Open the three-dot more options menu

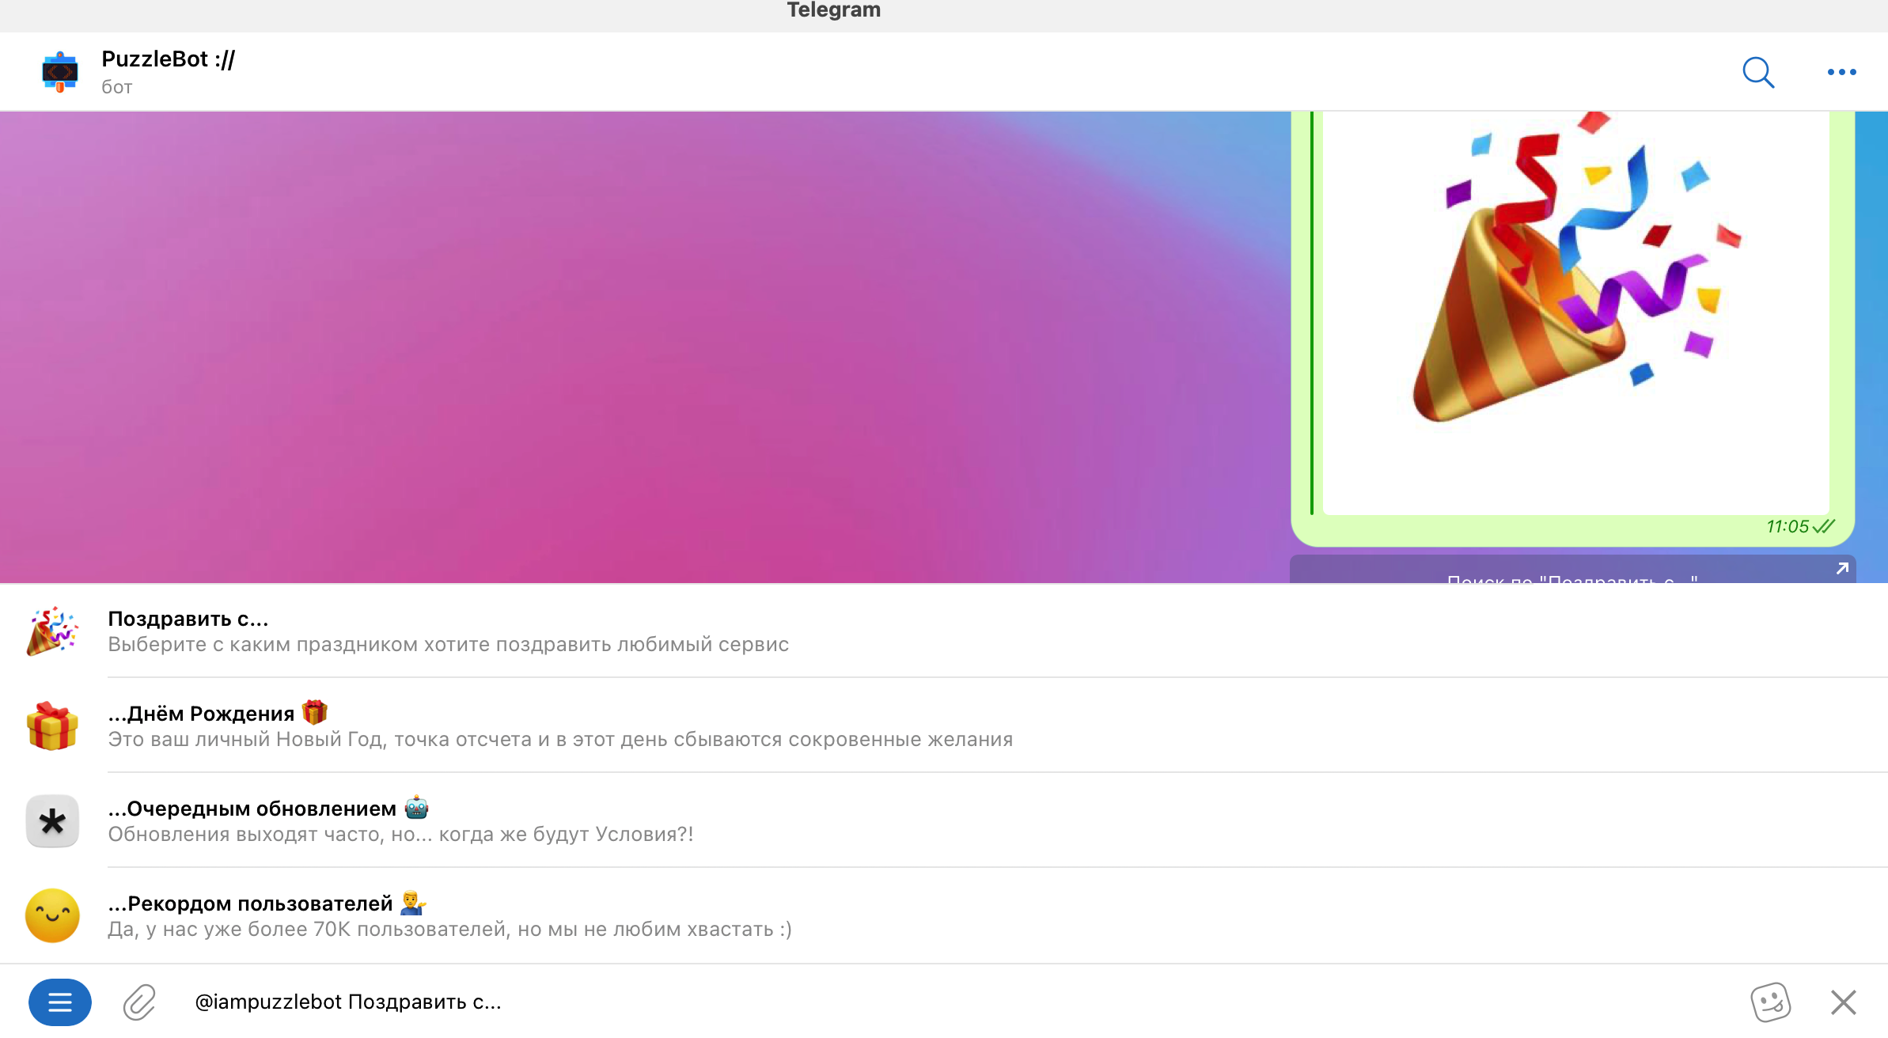click(1841, 72)
